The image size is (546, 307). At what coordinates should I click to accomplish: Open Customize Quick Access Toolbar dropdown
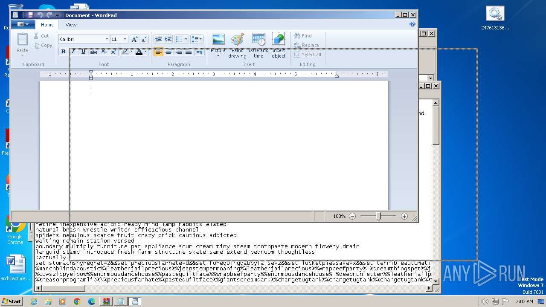pos(57,15)
